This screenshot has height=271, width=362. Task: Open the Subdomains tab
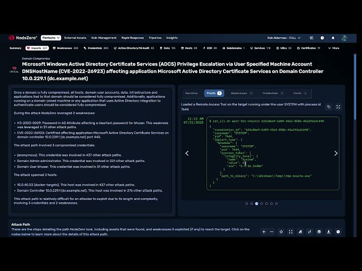(234, 48)
